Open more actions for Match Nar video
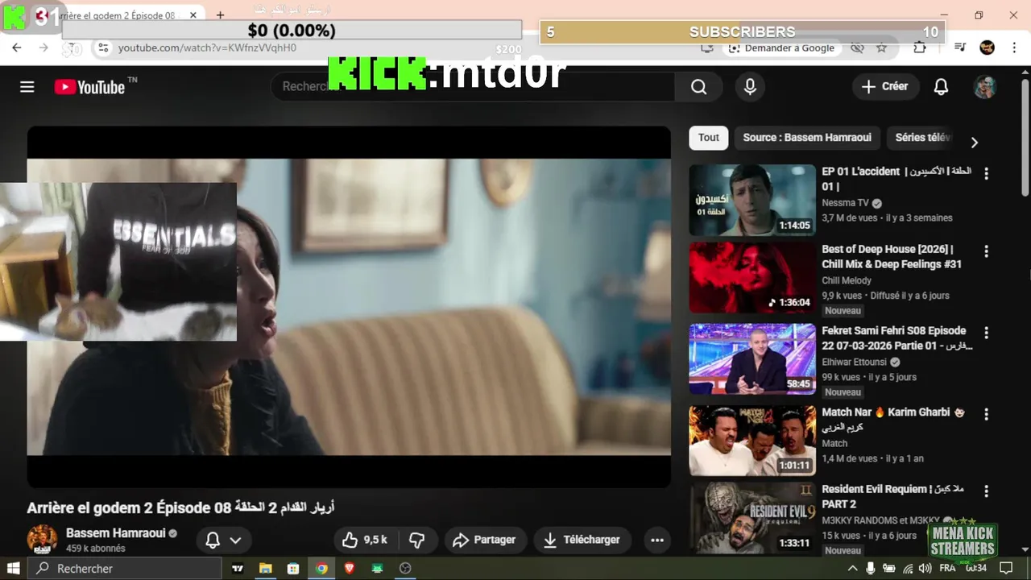The image size is (1031, 580). [x=986, y=414]
